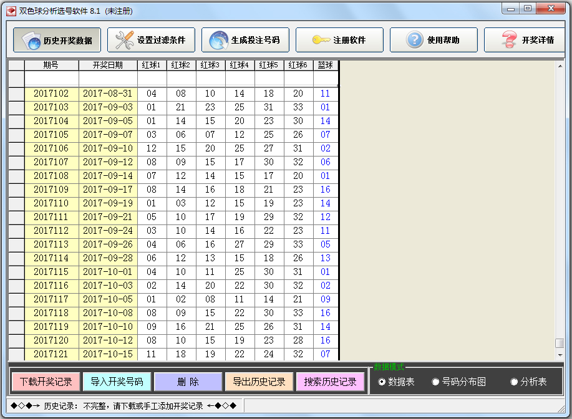The image size is (572, 419).
Task: Open 使用帮助 question mark icon
Action: (415, 41)
